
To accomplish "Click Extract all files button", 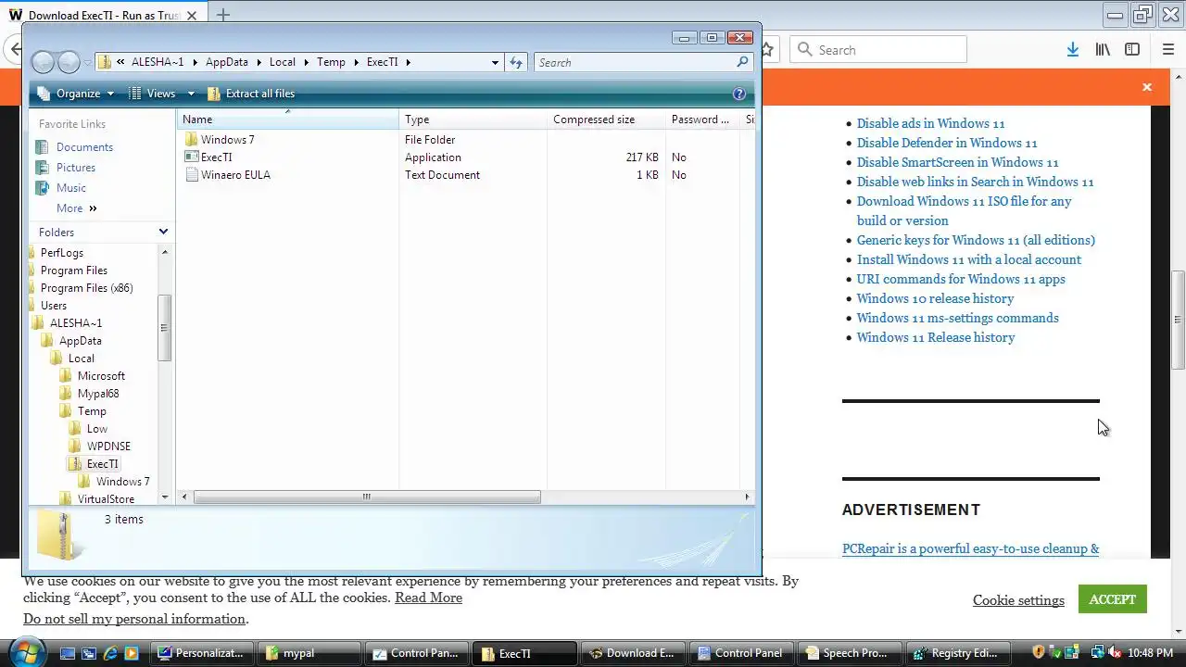I will pos(251,94).
